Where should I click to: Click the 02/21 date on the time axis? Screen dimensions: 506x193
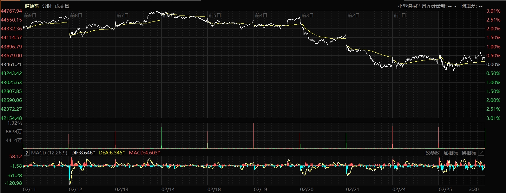click(353, 189)
